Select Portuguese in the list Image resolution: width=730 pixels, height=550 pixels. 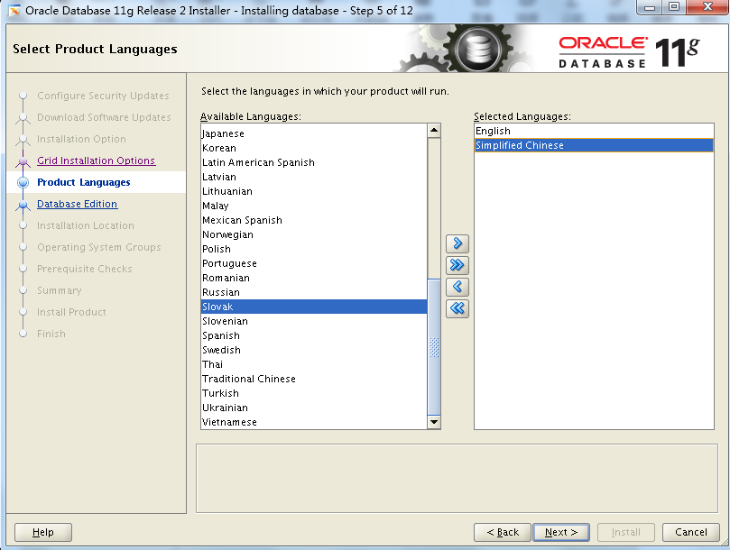[314, 263]
